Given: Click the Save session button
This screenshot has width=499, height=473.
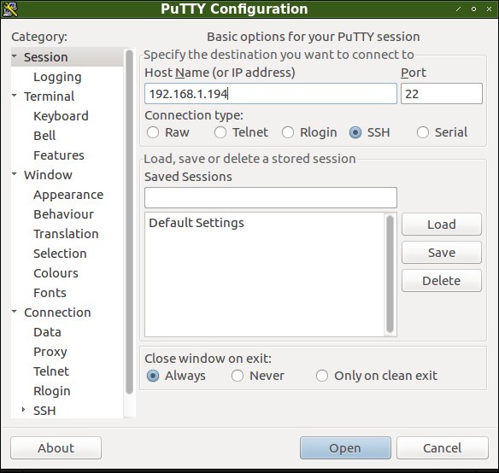Looking at the screenshot, I should [x=442, y=253].
